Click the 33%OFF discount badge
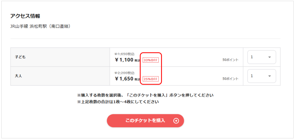 (151, 60)
